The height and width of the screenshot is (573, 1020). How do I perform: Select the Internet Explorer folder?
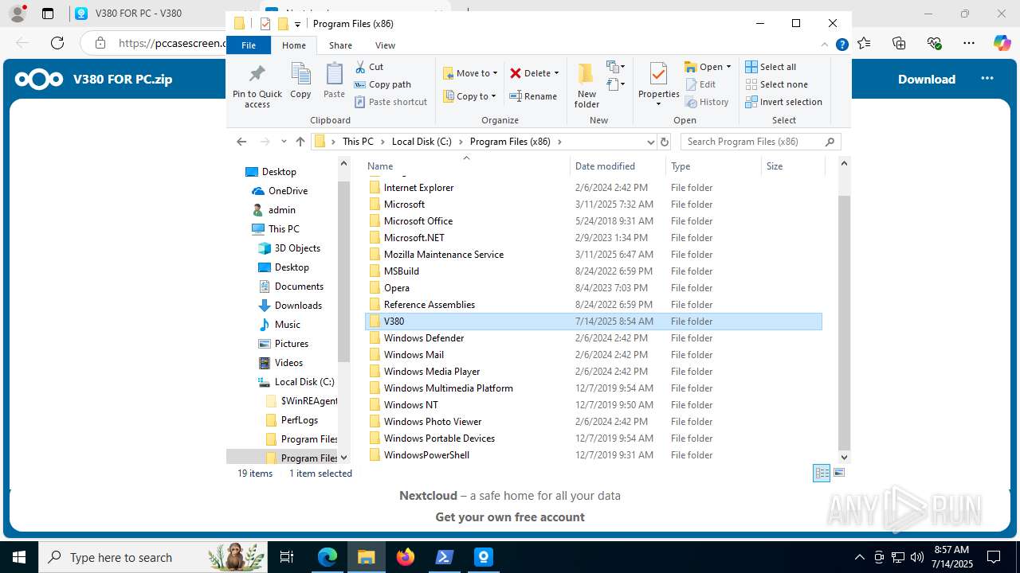tap(594, 188)
